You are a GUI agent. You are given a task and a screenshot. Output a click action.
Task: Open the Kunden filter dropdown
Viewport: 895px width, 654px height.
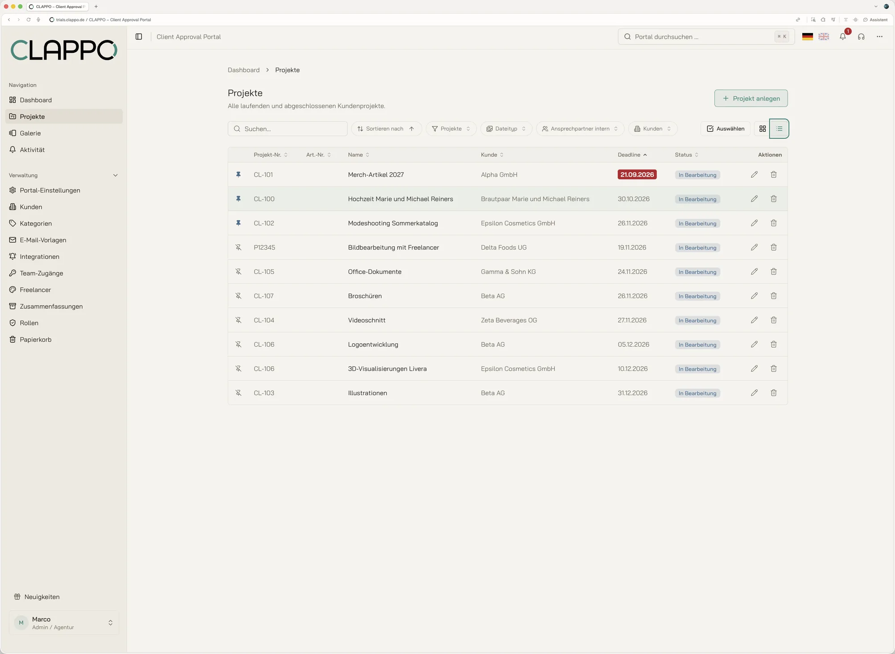(652, 128)
